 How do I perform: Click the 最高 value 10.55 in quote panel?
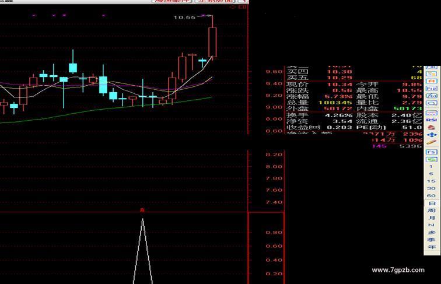409,90
